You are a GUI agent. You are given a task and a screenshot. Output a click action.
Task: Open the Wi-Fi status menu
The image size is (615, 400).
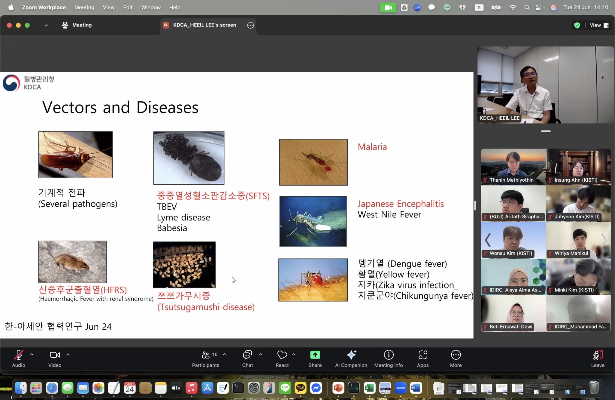point(513,8)
